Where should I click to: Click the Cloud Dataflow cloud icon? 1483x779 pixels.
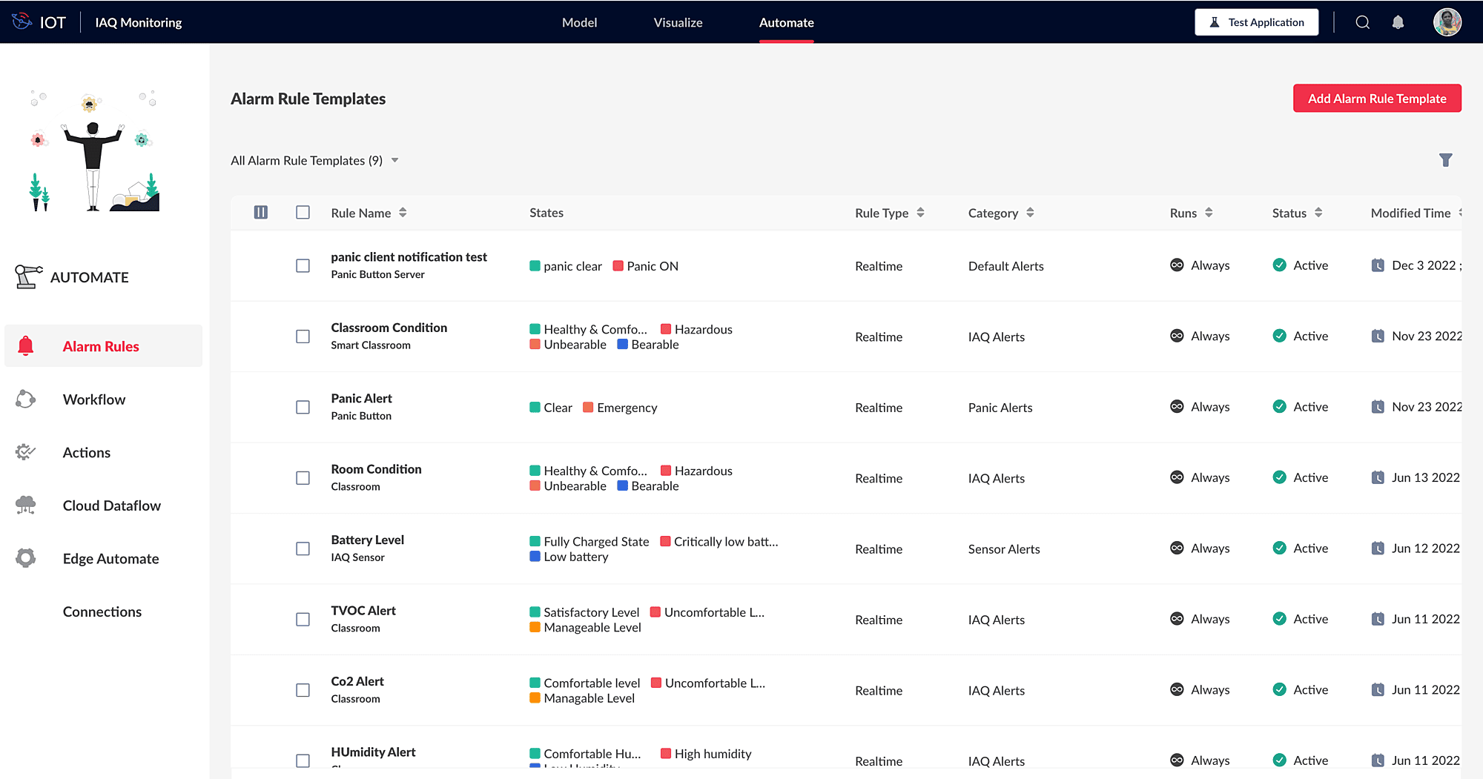[26, 505]
